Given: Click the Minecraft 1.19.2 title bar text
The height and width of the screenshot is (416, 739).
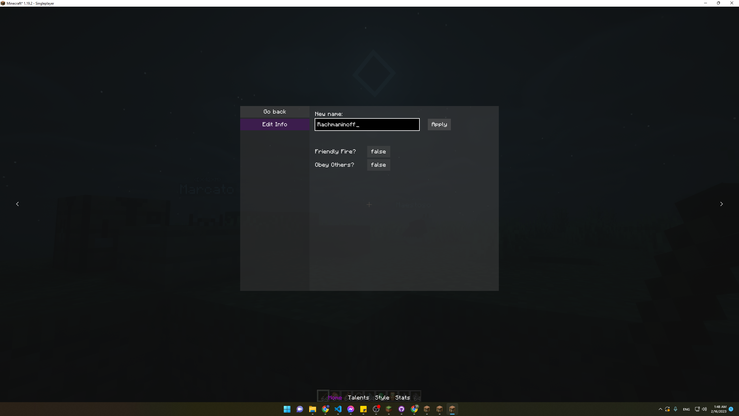Looking at the screenshot, I should [x=30, y=3].
